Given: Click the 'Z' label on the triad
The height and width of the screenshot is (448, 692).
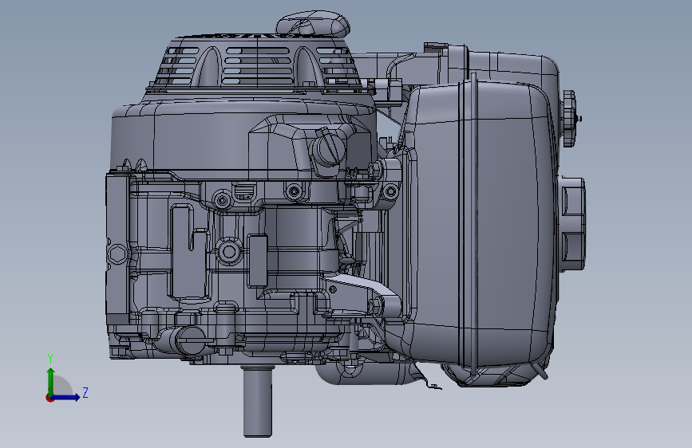Looking at the screenshot, I should click(x=85, y=392).
